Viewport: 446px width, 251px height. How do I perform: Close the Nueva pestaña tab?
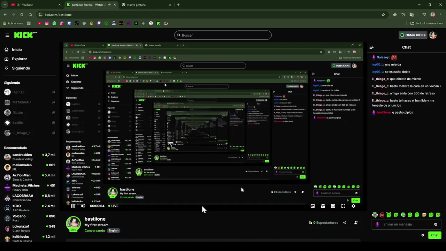(170, 5)
